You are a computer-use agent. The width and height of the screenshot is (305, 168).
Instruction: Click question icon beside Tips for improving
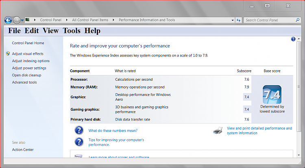click(x=79, y=142)
